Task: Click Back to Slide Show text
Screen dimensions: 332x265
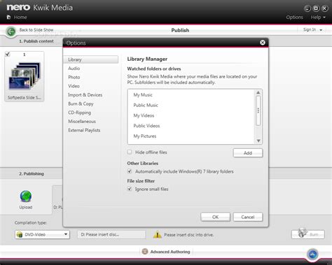Action: click(x=36, y=30)
